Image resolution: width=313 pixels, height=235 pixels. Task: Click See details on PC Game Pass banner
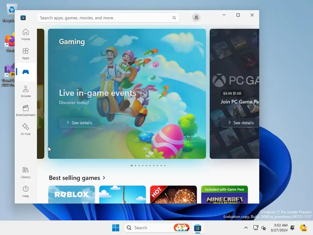[x=241, y=123]
